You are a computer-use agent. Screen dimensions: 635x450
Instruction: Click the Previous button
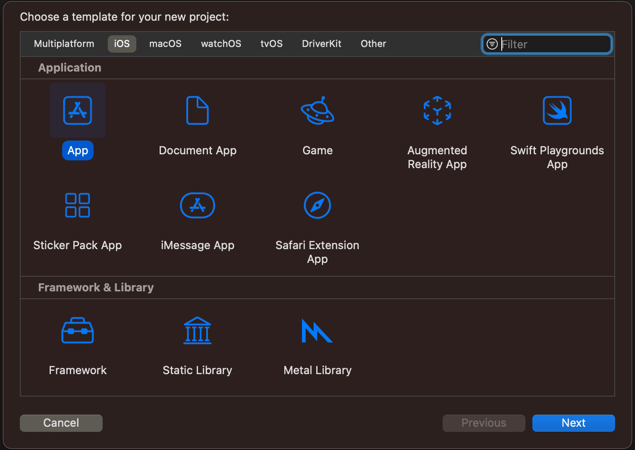pyautogui.click(x=484, y=423)
